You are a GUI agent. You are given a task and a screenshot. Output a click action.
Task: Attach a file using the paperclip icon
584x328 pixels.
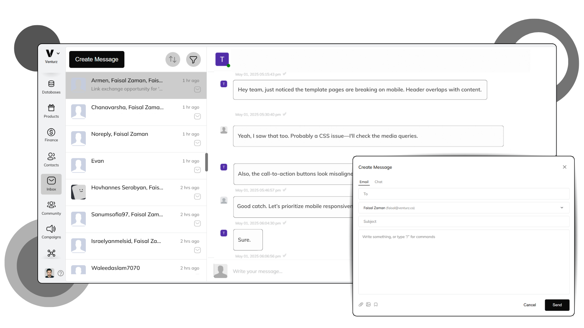point(361,304)
